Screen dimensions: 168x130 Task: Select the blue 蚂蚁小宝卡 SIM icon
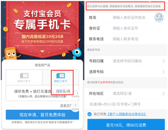pyautogui.click(x=61, y=76)
